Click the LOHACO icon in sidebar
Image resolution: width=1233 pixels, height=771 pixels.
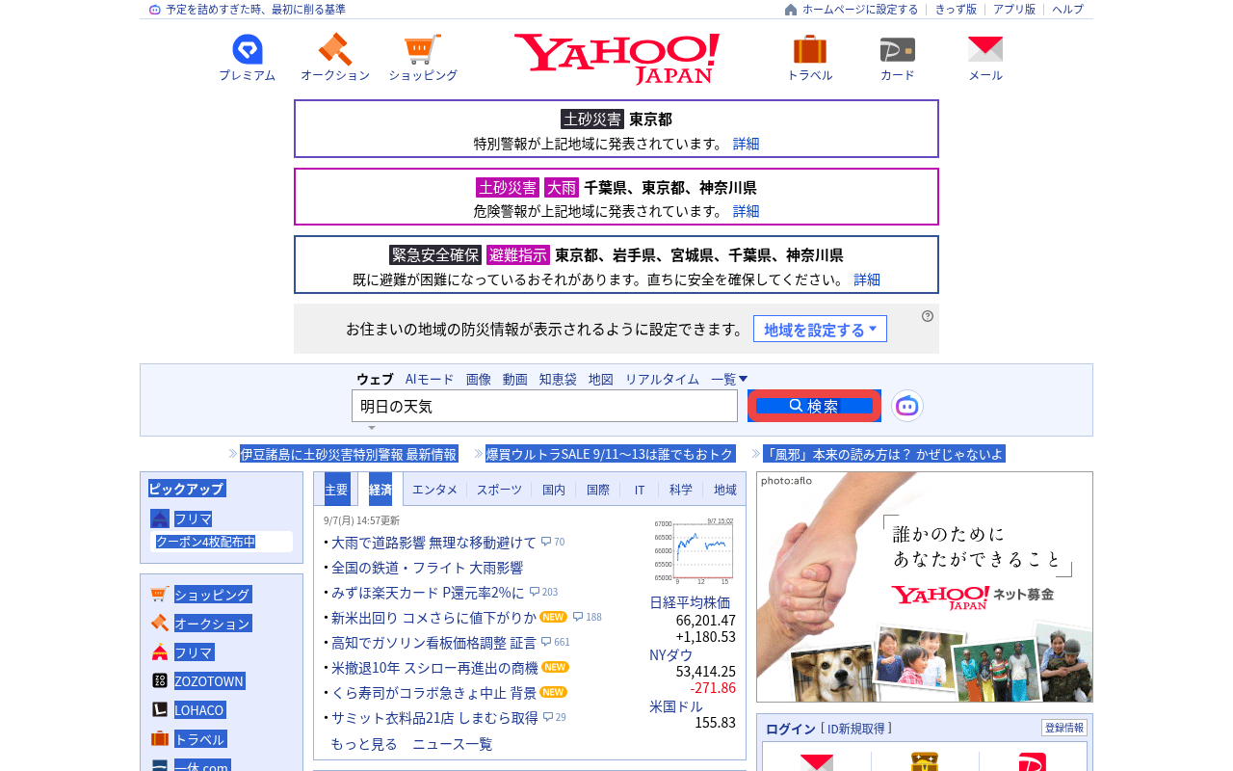pyautogui.click(x=160, y=710)
